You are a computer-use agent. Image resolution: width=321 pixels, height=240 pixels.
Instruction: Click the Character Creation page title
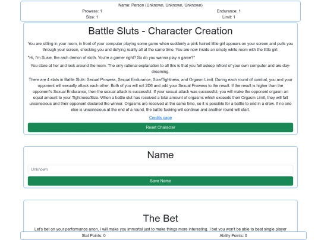coord(160,31)
